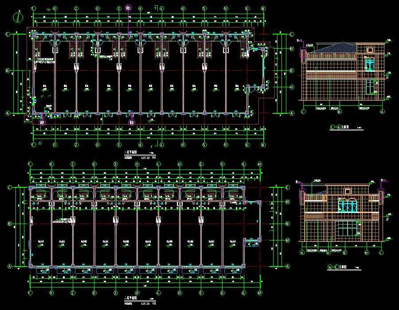This screenshot has height=310, width=399.
Task: Click grid bubble 4 below the lower floor plan
Action: 158,293
